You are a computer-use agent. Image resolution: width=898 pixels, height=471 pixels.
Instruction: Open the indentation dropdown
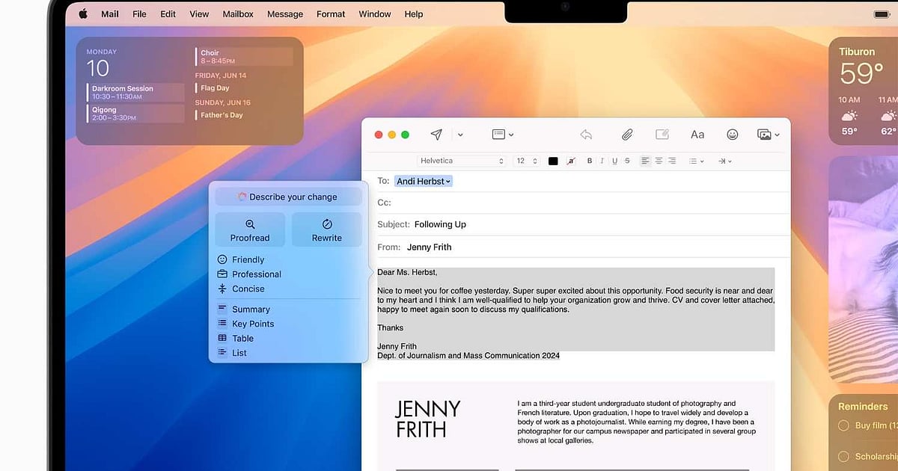[724, 161]
